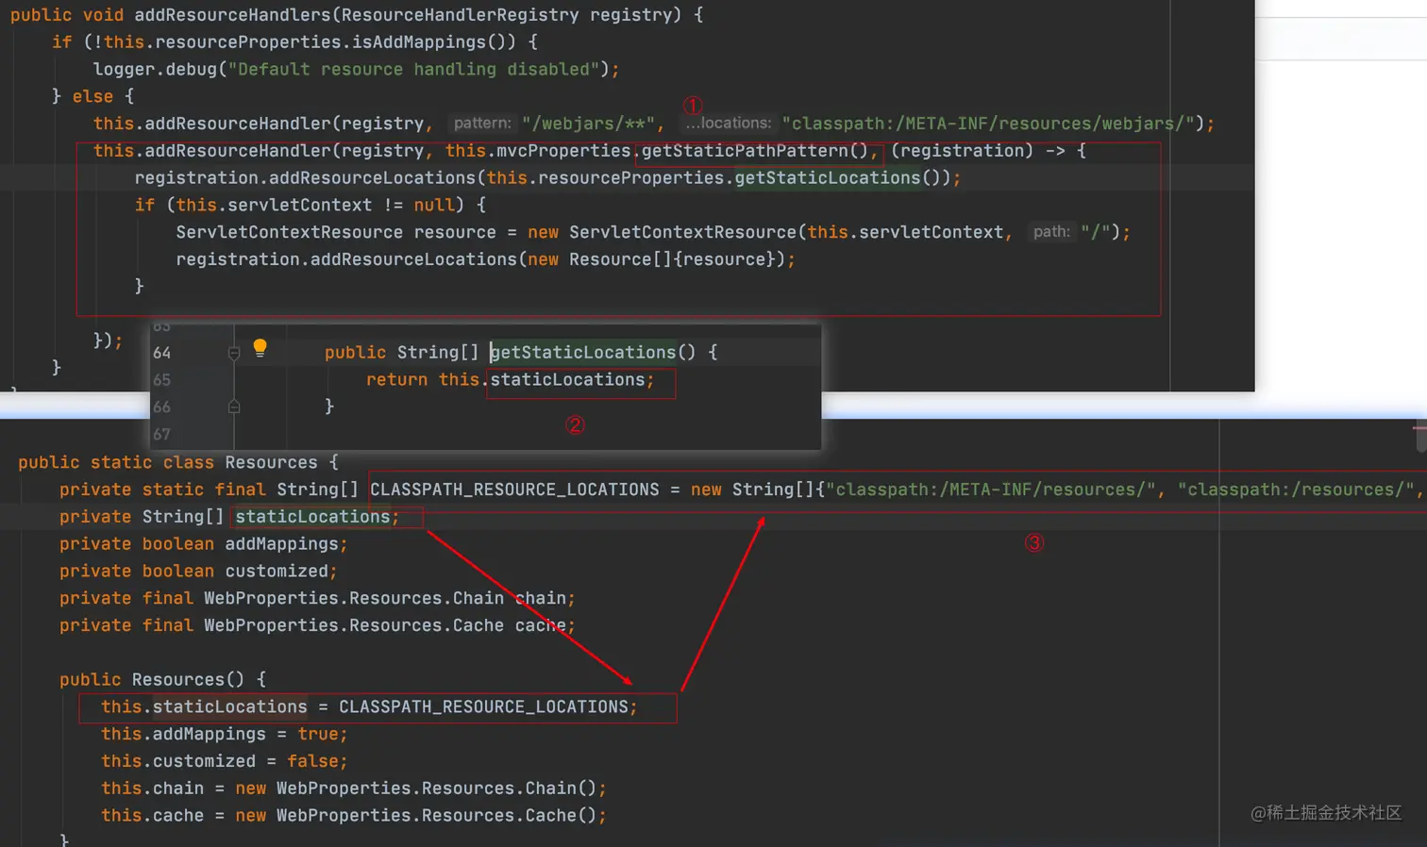The height and width of the screenshot is (847, 1427).
Task: Click CLASSPATH_RESOURCE_LOCATIONS in the constructor assignment
Action: (x=483, y=707)
